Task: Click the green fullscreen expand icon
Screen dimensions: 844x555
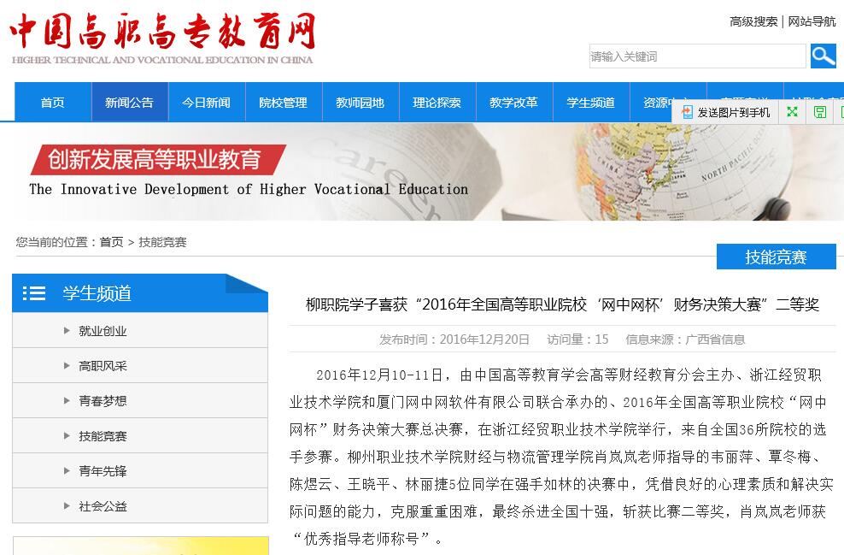Action: coord(793,112)
